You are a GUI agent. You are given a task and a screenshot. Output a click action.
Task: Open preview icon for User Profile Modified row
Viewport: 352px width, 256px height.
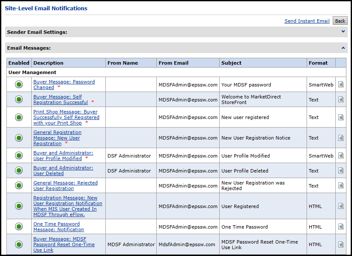(341, 156)
